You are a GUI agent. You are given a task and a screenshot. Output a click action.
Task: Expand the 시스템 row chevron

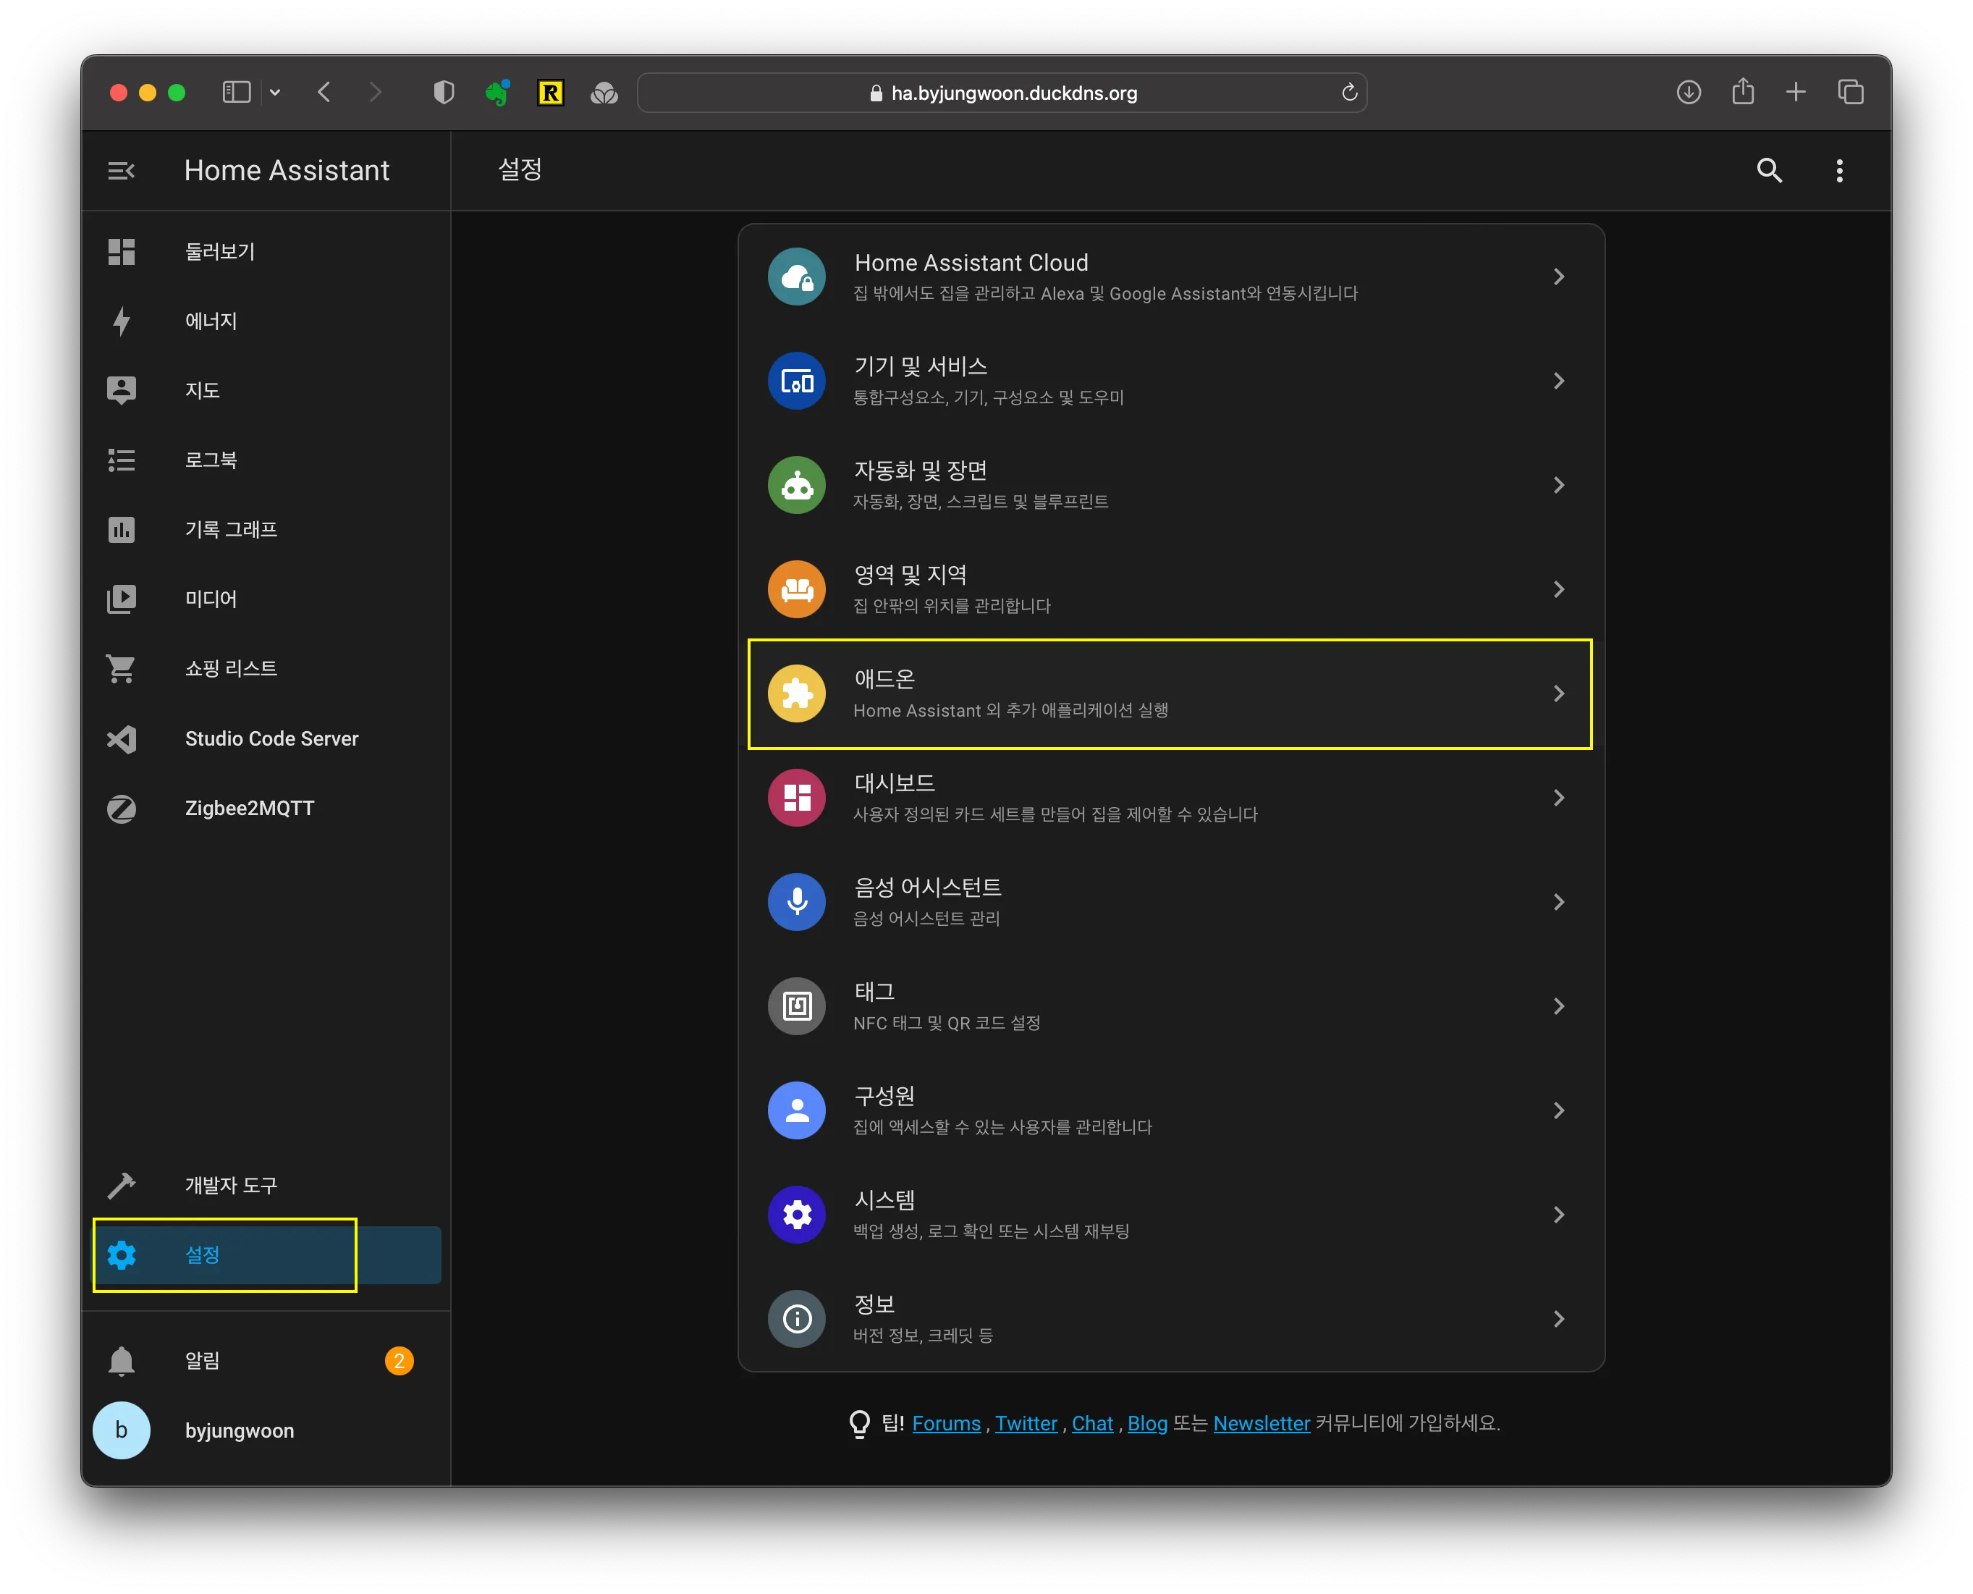(x=1558, y=1215)
